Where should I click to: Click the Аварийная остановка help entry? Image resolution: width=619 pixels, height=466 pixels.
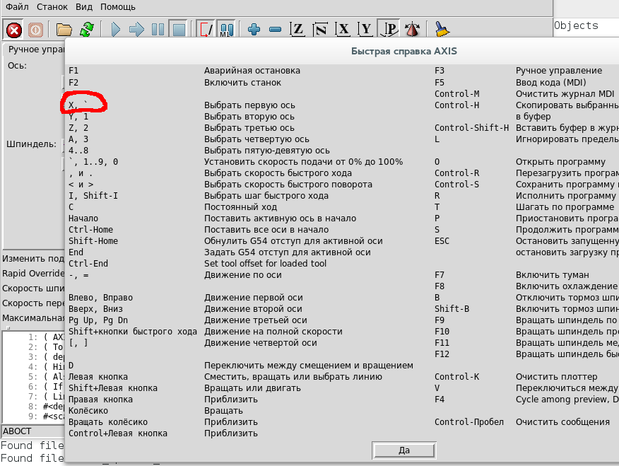coord(252,71)
